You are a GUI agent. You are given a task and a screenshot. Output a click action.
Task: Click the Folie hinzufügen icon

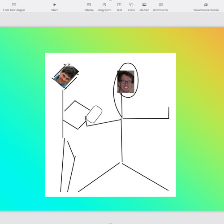tap(14, 5)
